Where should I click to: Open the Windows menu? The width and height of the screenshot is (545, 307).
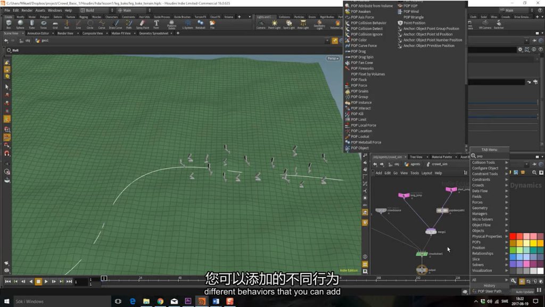(55, 11)
